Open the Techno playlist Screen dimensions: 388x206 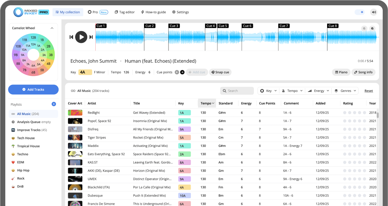click(33, 154)
